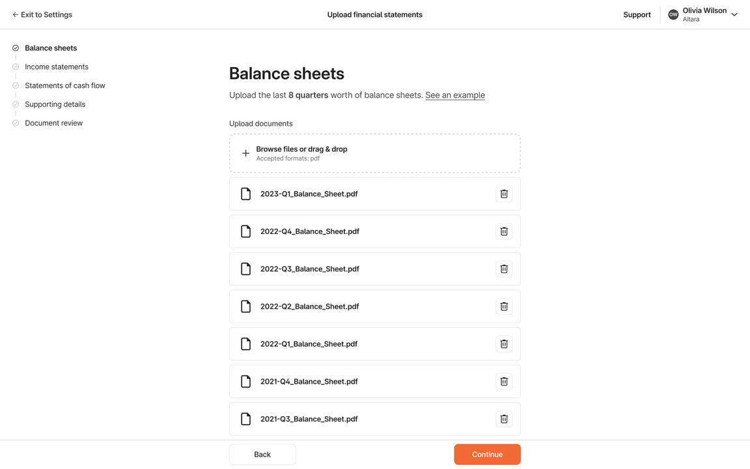This screenshot has width=750, height=469.
Task: Go to Income statements step
Action: coord(57,66)
